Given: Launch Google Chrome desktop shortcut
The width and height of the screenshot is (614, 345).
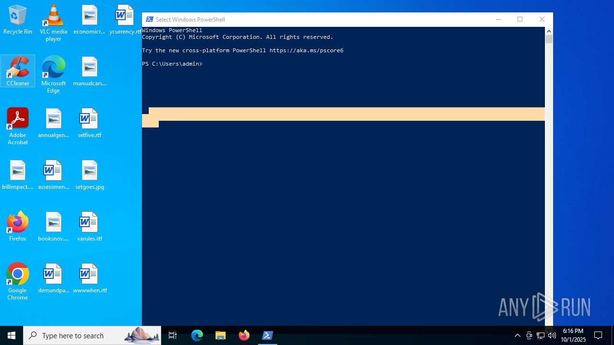Looking at the screenshot, I should click(x=18, y=282).
